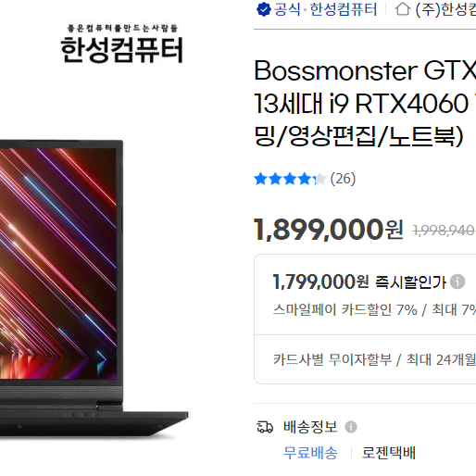Click 스마일페이 카드할인 7% benefit row
The height and width of the screenshot is (476, 476).
click(x=374, y=309)
